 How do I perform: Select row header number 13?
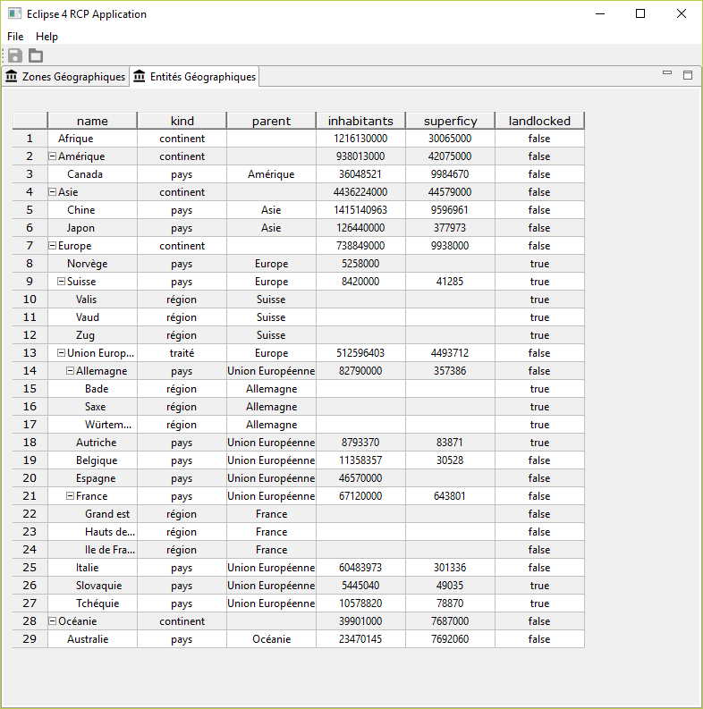[x=30, y=352]
